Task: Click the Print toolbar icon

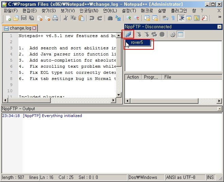Action: [x=55, y=18]
